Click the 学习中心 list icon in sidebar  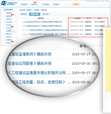point(5,10)
